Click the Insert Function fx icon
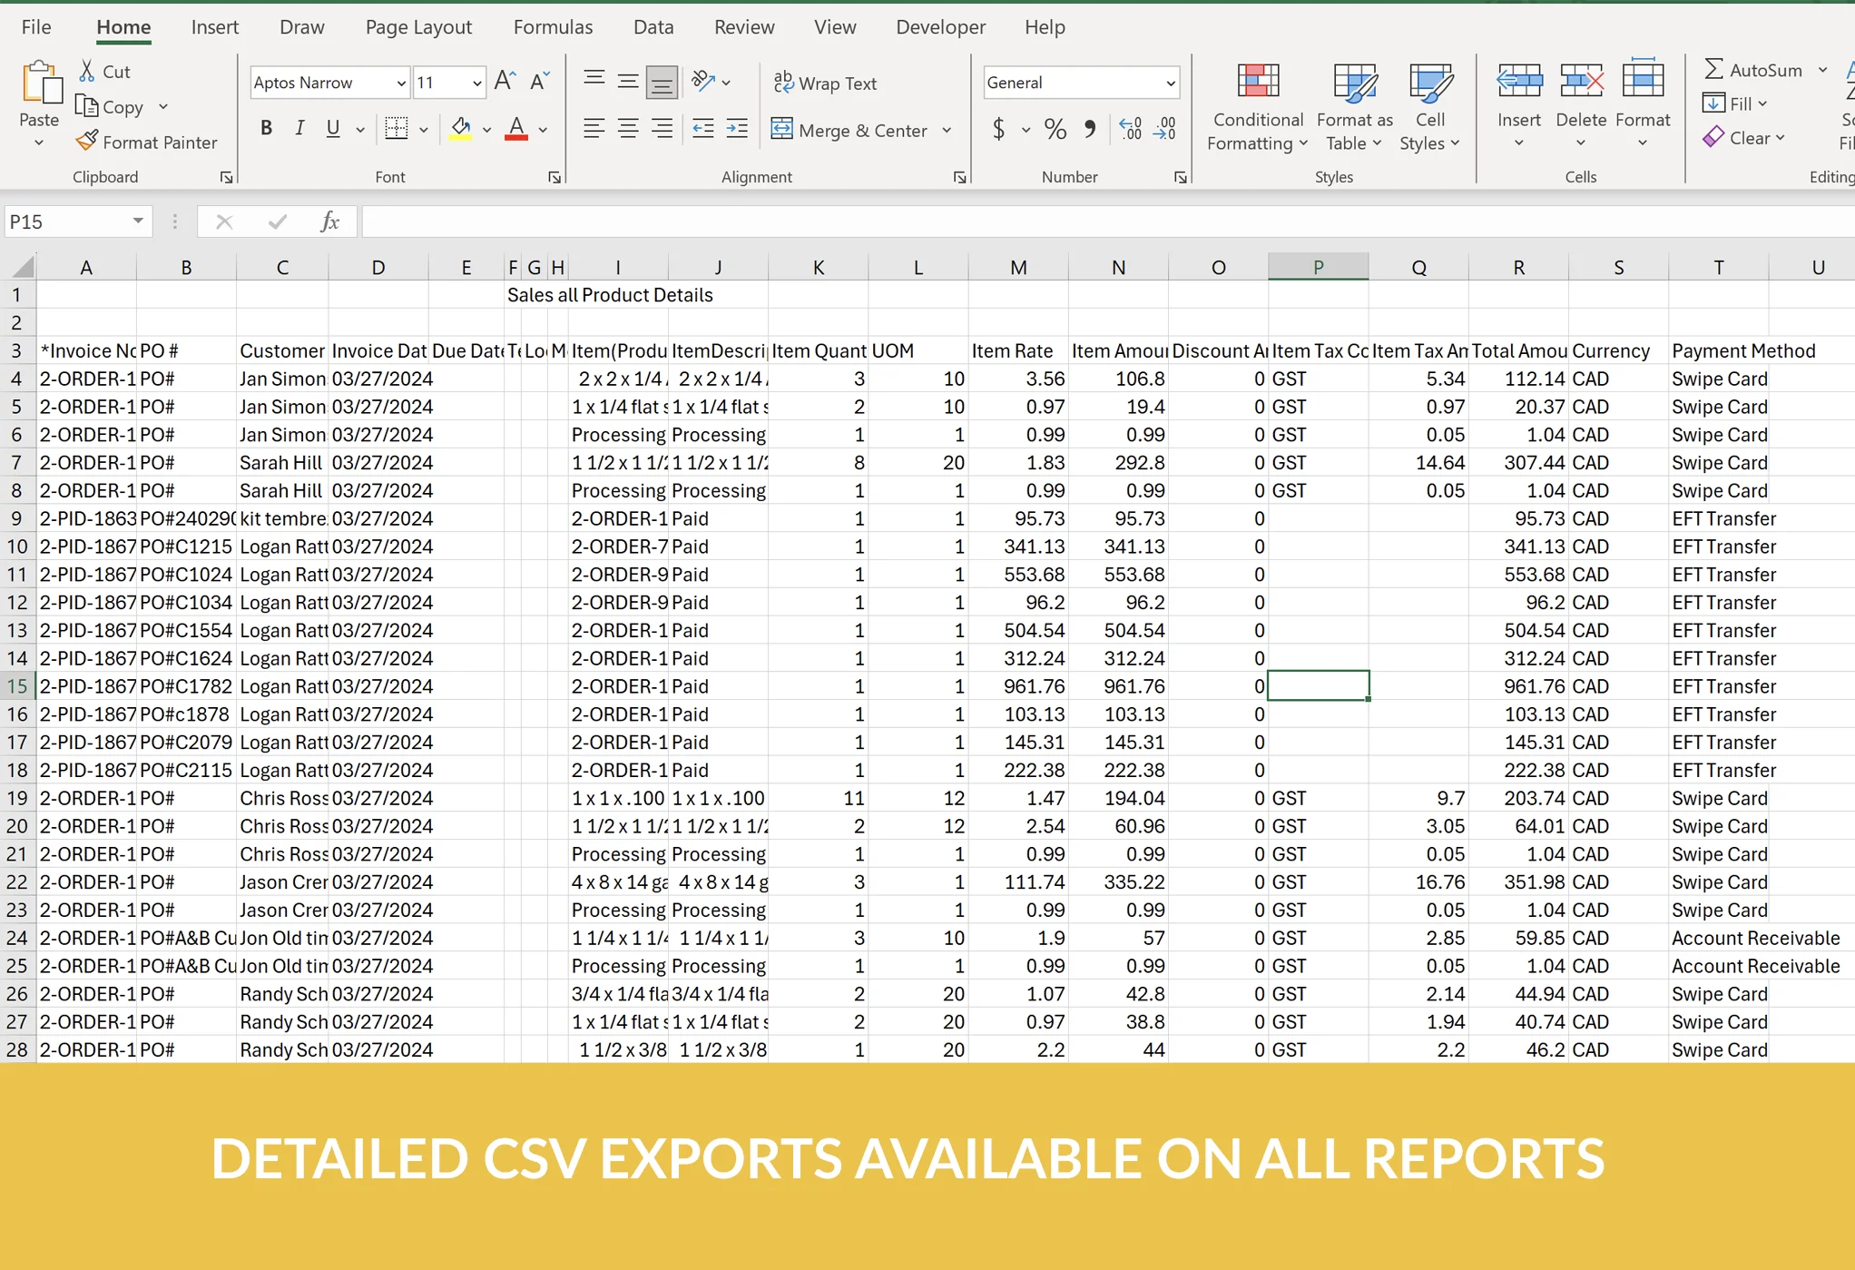 [329, 222]
